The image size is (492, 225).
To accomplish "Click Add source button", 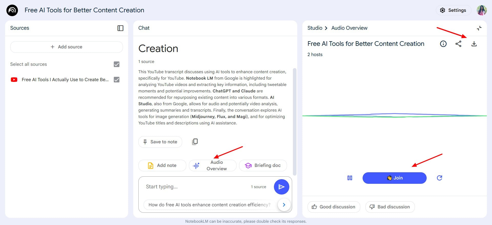I will tap(67, 47).
